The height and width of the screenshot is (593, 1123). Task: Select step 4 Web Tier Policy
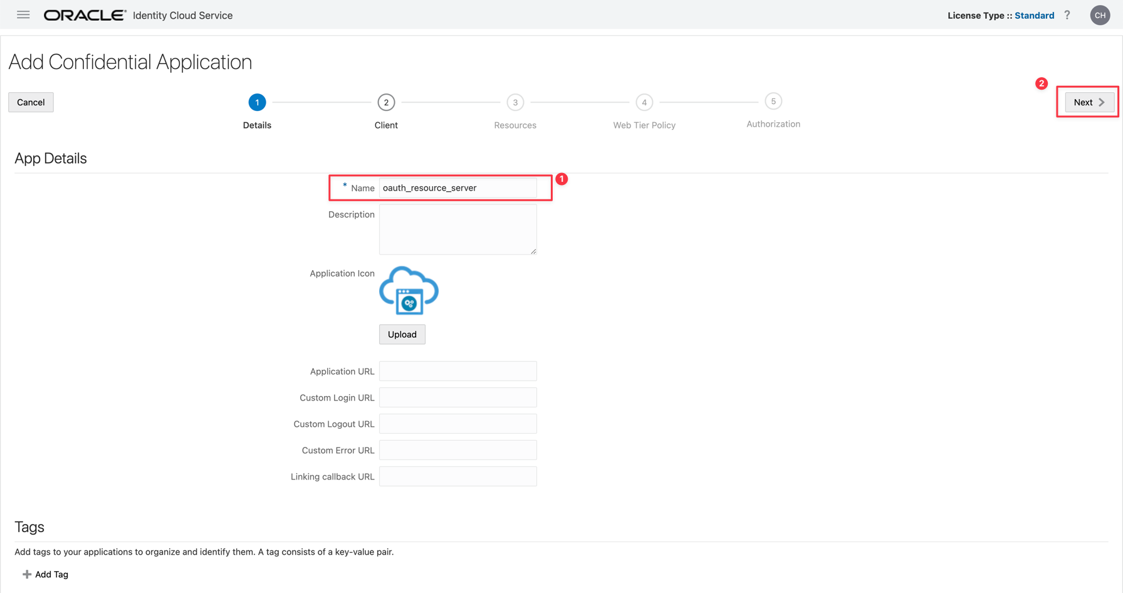pos(644,102)
